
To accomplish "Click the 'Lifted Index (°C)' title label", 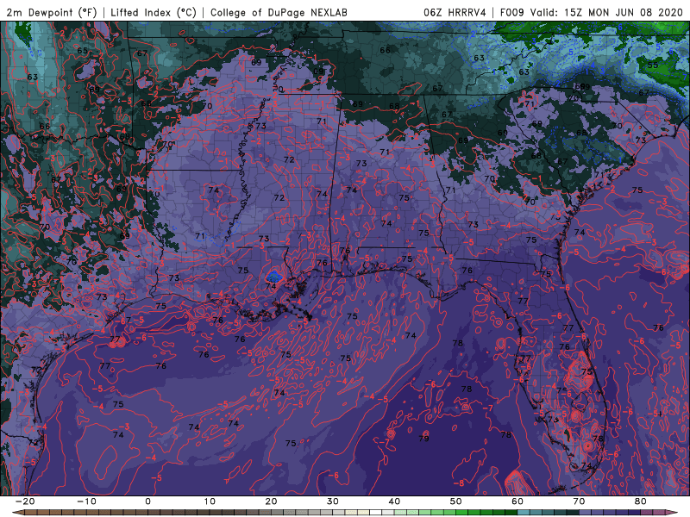I will point(154,12).
